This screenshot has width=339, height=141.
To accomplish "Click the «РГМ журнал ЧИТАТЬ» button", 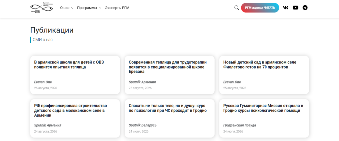I will click(260, 8).
